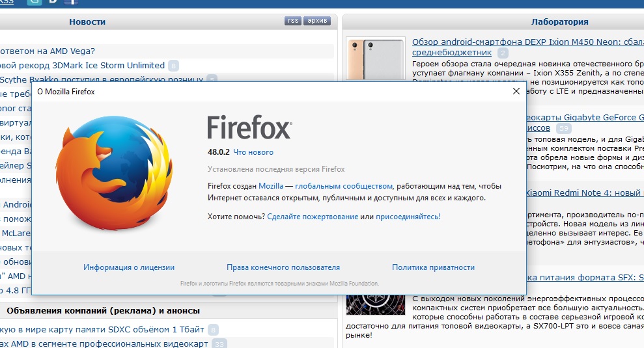Screen dimensions: 644x348
Task: Open 'Политика приватности' link
Action: click(433, 267)
